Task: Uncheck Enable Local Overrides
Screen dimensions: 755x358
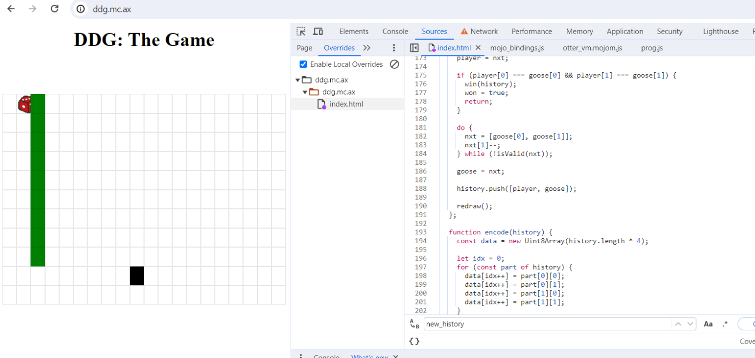Action: [x=303, y=64]
